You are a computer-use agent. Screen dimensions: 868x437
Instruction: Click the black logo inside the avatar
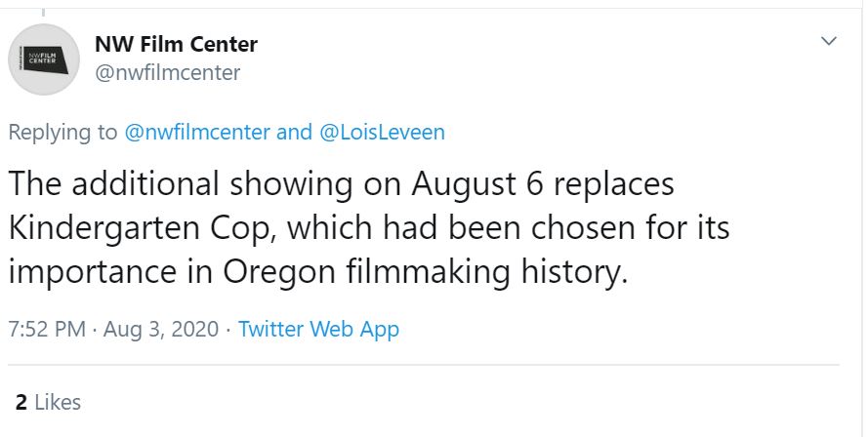44,60
